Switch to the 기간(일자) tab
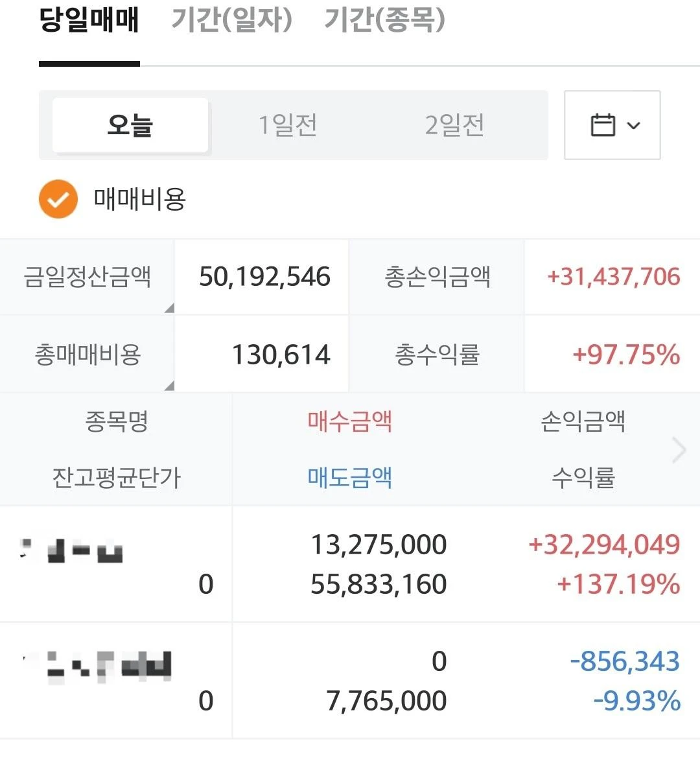Image resolution: width=700 pixels, height=774 pixels. [231, 20]
